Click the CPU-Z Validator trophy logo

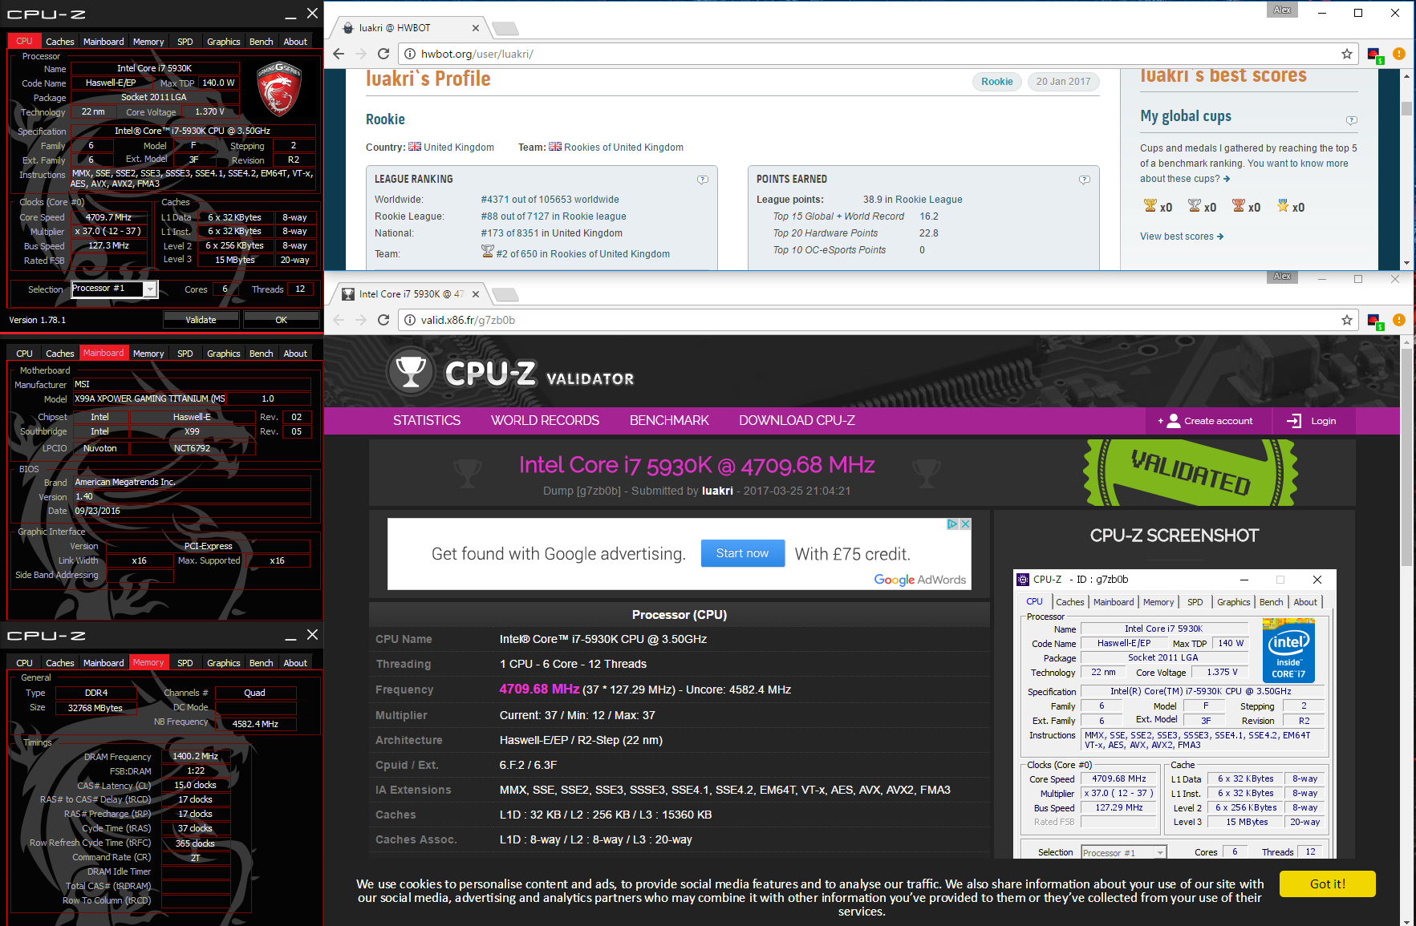point(412,371)
